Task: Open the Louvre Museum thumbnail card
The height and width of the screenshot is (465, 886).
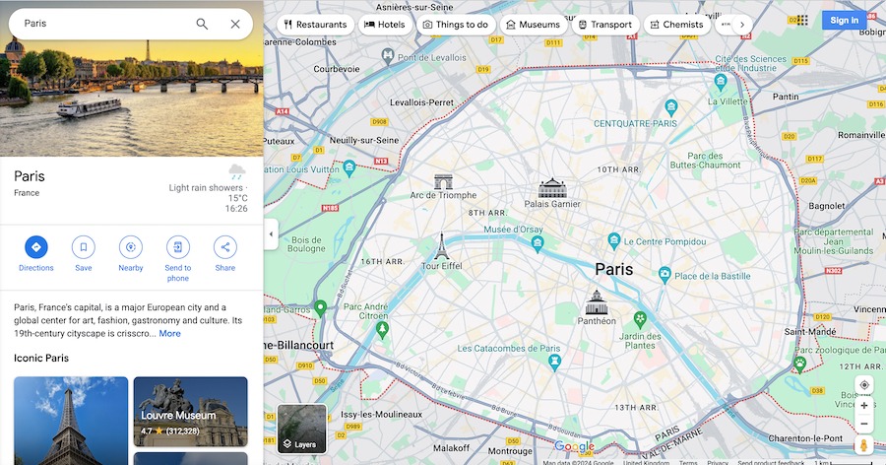Action: point(190,411)
